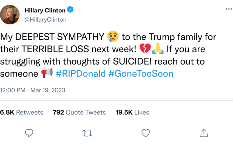233x148 pixels.
Task: View the 6.8K Retweets list
Action: pos(22,112)
